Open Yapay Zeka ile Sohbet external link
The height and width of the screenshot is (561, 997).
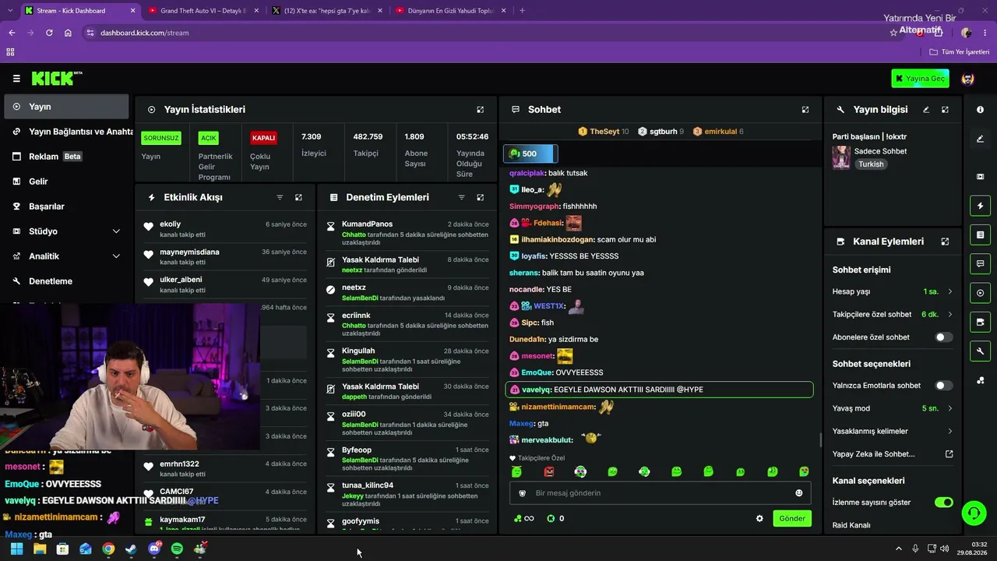pos(949,454)
